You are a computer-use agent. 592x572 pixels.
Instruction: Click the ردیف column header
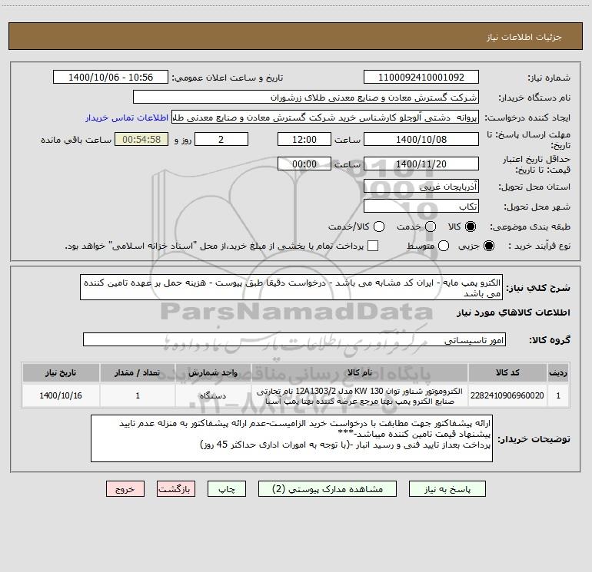click(x=558, y=372)
